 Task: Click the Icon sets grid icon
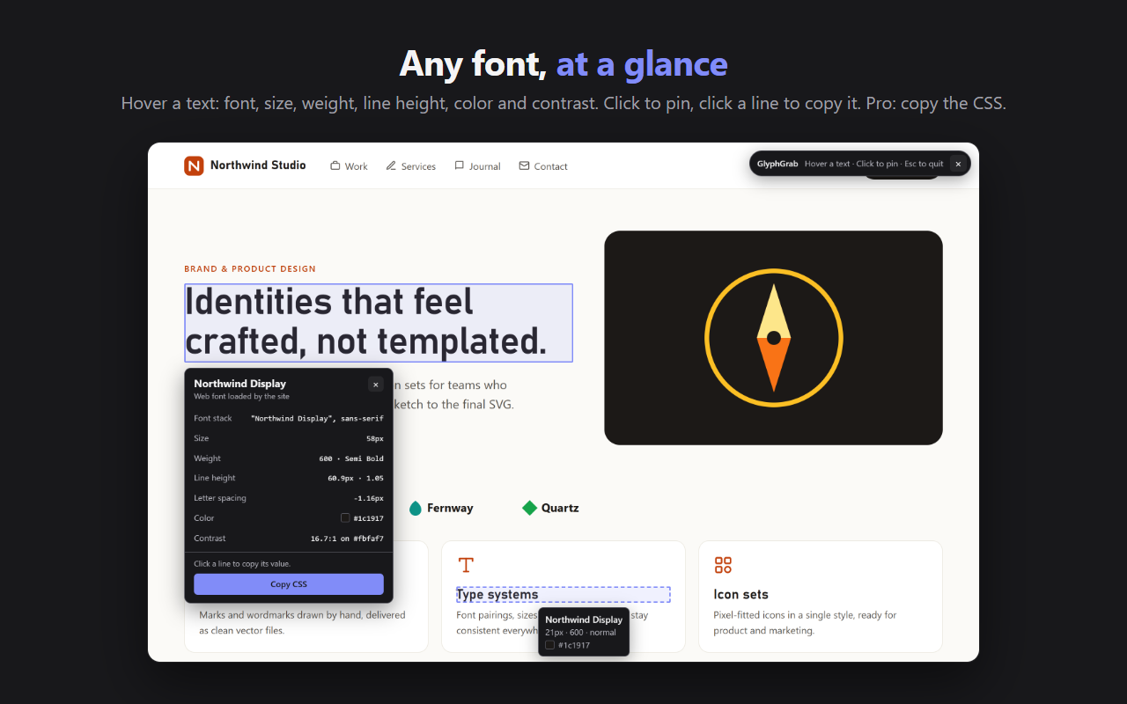pos(723,565)
